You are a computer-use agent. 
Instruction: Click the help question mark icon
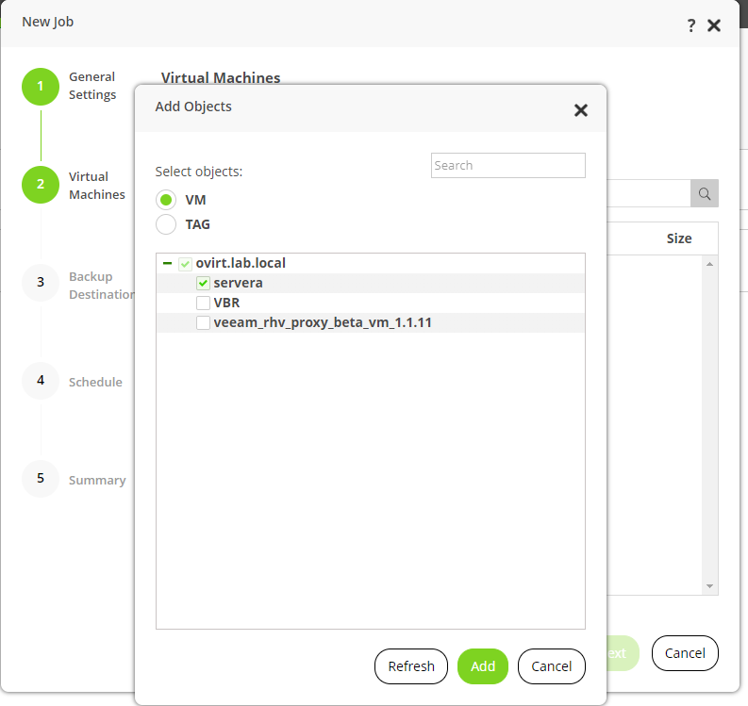691,26
